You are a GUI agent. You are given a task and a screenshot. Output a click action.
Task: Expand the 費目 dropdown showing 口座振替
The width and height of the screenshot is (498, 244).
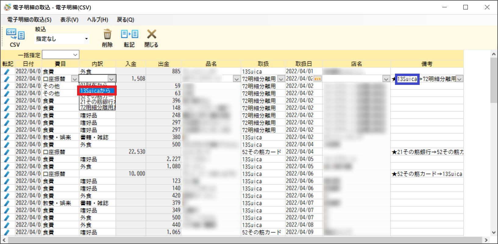[74, 79]
